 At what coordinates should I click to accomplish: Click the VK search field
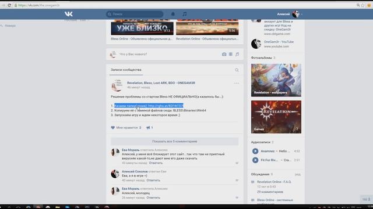(135, 14)
